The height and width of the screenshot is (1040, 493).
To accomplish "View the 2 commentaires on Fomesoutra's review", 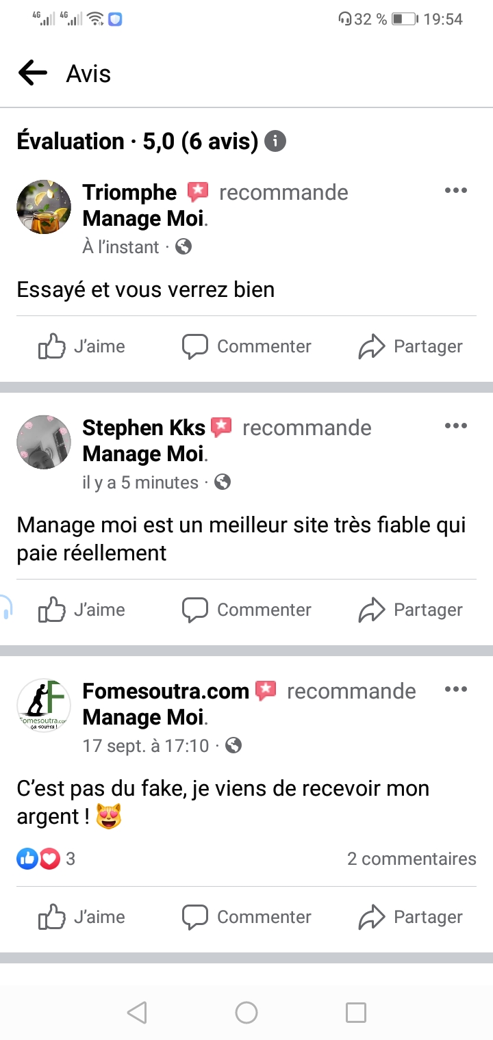I will click(411, 859).
